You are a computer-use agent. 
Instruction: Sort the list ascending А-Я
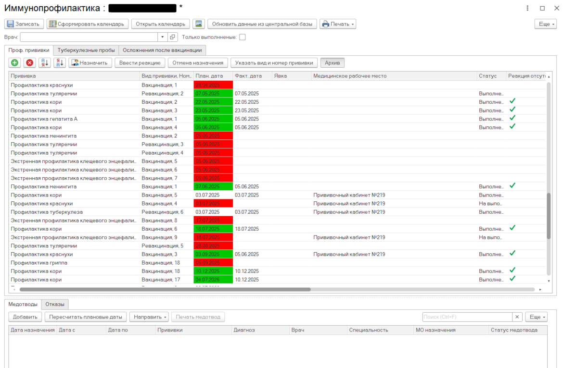44,62
